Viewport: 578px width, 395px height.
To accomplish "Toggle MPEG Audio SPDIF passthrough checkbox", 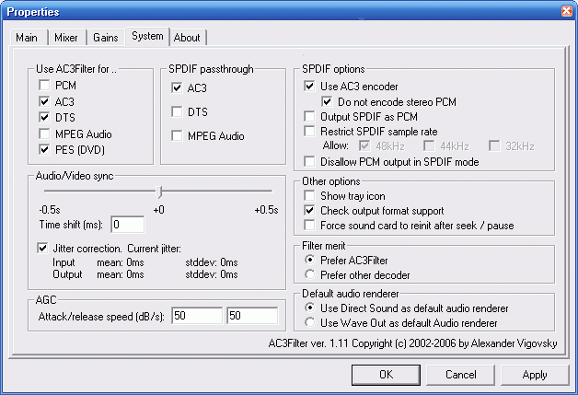I will pos(177,135).
